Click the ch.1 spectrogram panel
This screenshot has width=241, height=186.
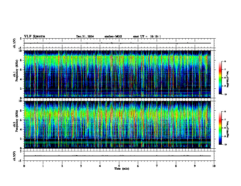tap(117, 74)
